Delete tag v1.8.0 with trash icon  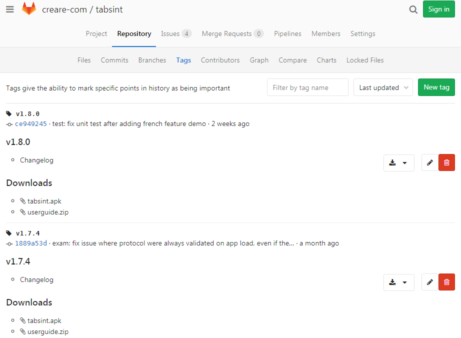(x=446, y=162)
